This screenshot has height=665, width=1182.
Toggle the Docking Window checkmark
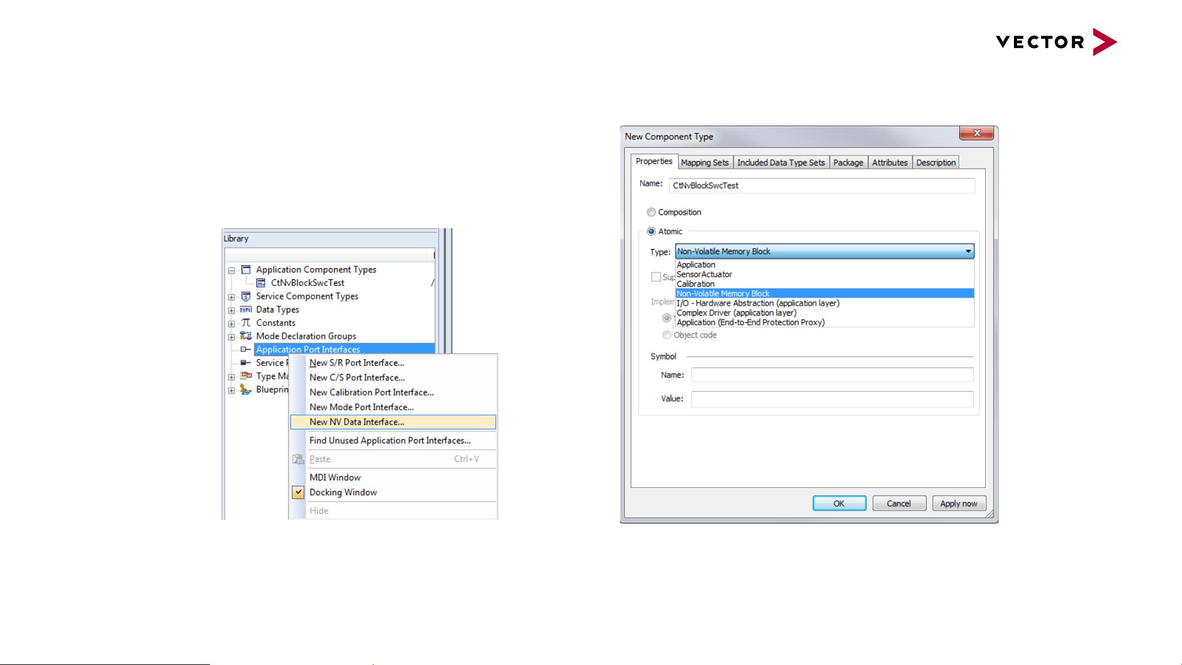point(298,492)
